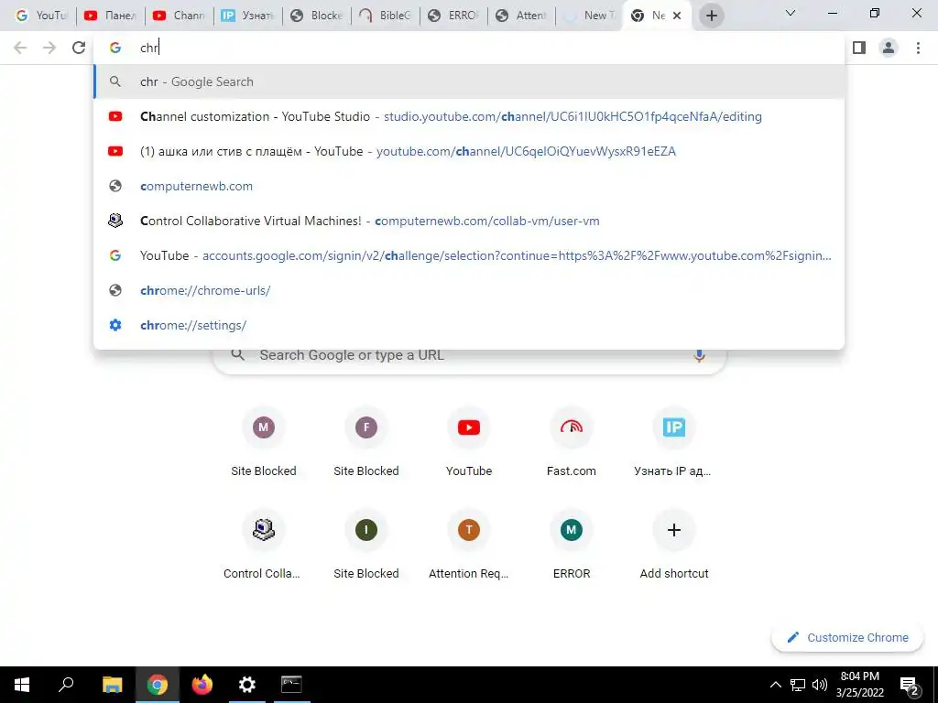The width and height of the screenshot is (938, 703).
Task: Switch to the Attention tab
Action: (521, 16)
